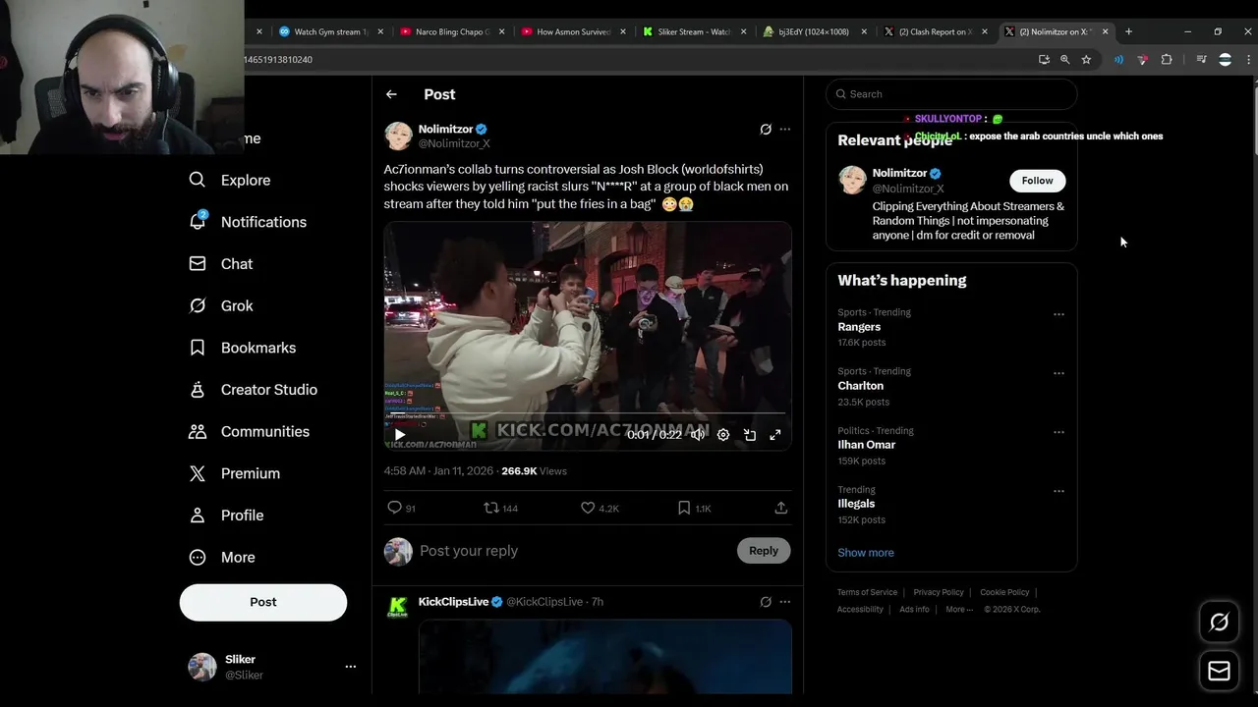Switch to the Clash Report browser tab
This screenshot has height=707, width=1258.
[x=936, y=31]
